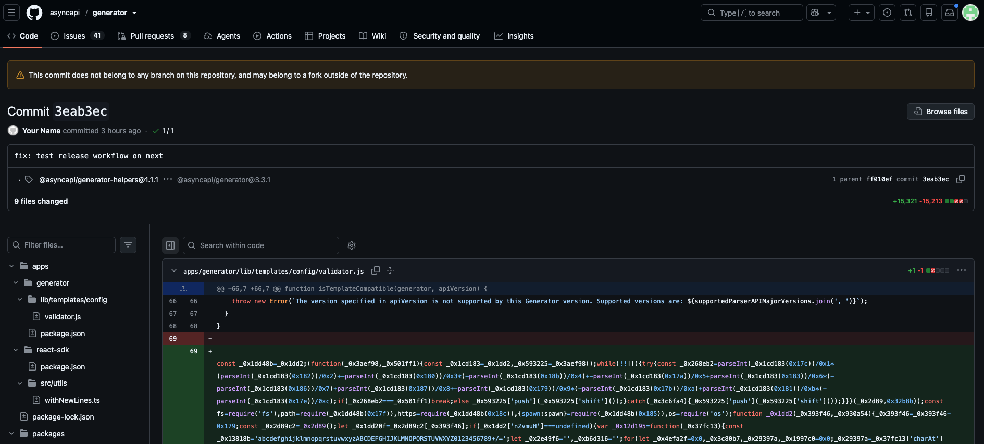The width and height of the screenshot is (984, 444).
Task: Open tag @asyncapi/generator@3.3.1
Action: (x=223, y=180)
